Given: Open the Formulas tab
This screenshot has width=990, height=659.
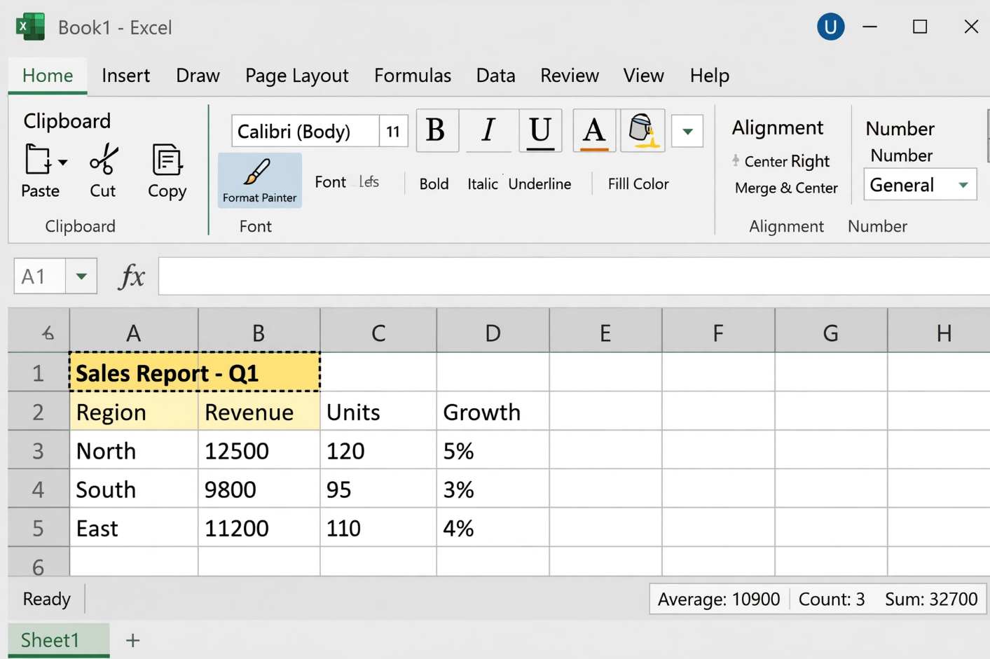Looking at the screenshot, I should coord(413,75).
